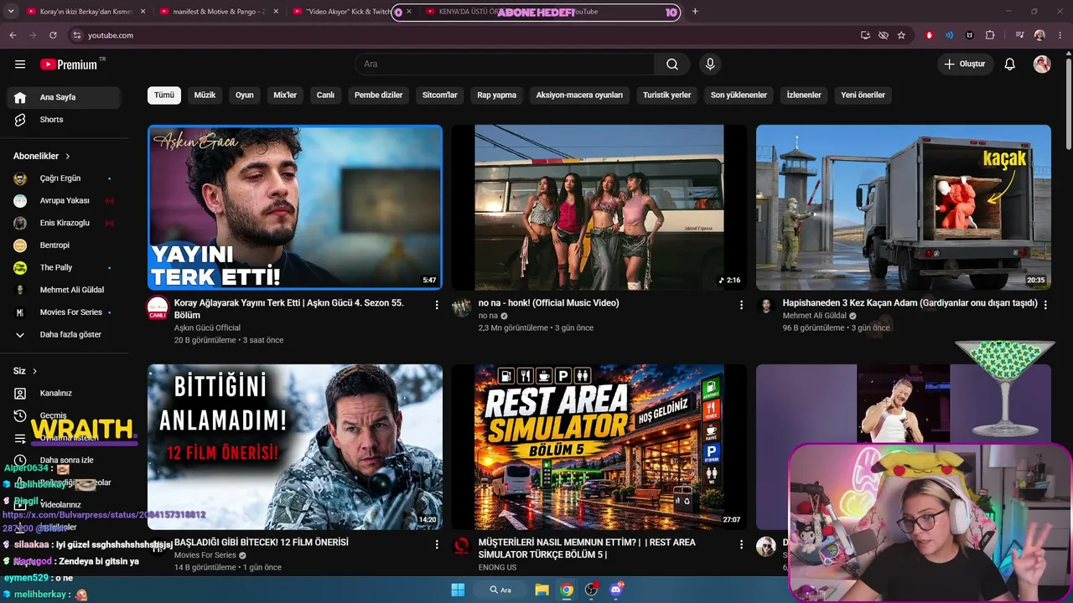This screenshot has height=603, width=1073.
Task: Open the video titled Koray Ağlayarak Yayını Terk Etti
Action: tap(289, 309)
